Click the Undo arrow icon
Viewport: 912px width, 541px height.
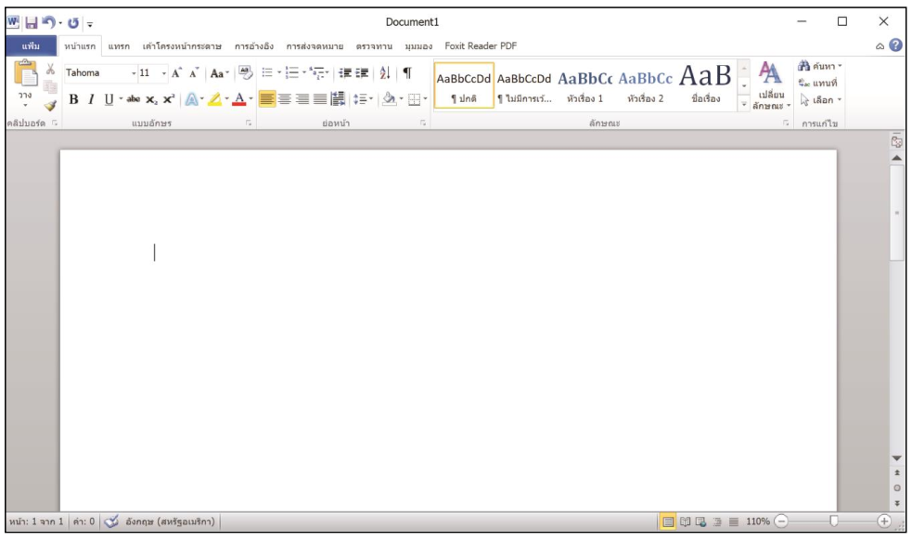pos(49,21)
